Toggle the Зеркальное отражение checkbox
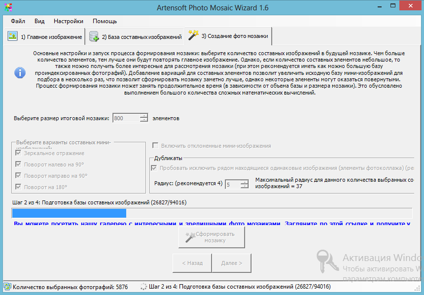The height and width of the screenshot is (295, 424). coord(18,153)
